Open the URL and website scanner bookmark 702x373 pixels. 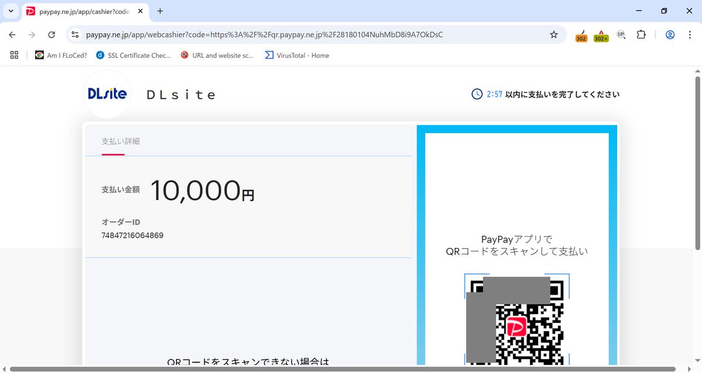[x=217, y=55]
